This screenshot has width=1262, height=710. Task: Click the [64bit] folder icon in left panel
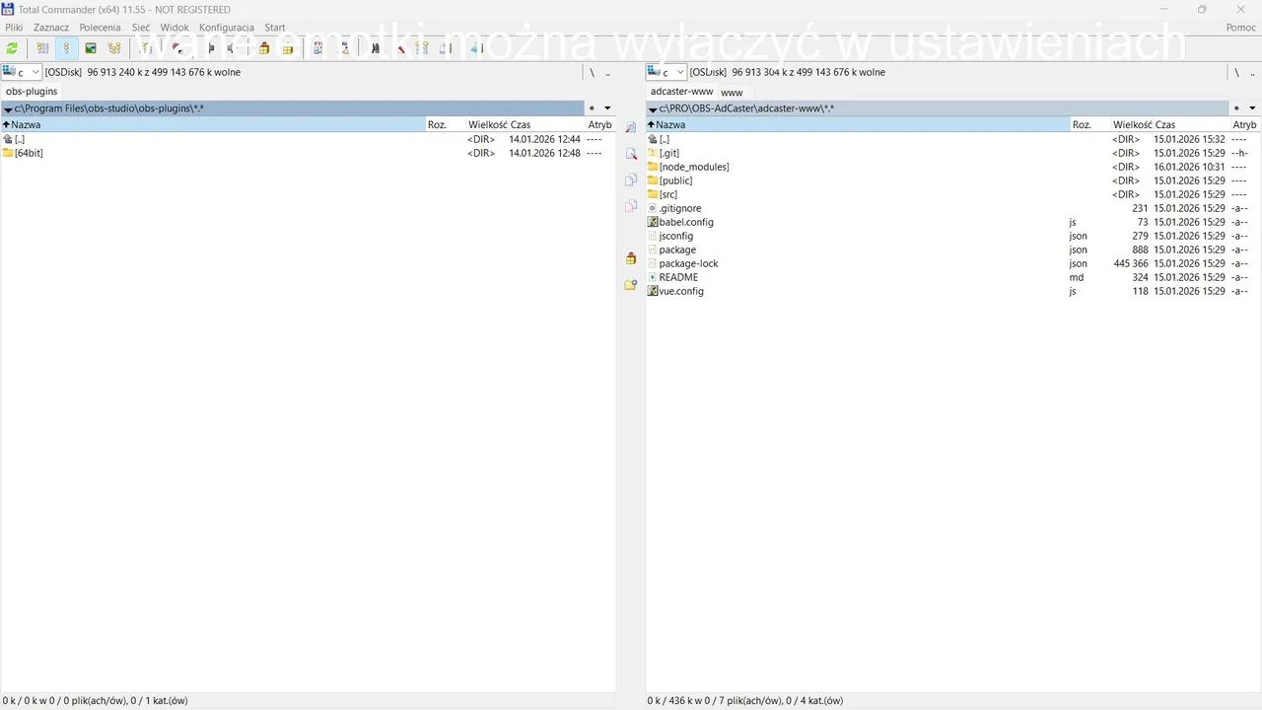click(x=8, y=153)
